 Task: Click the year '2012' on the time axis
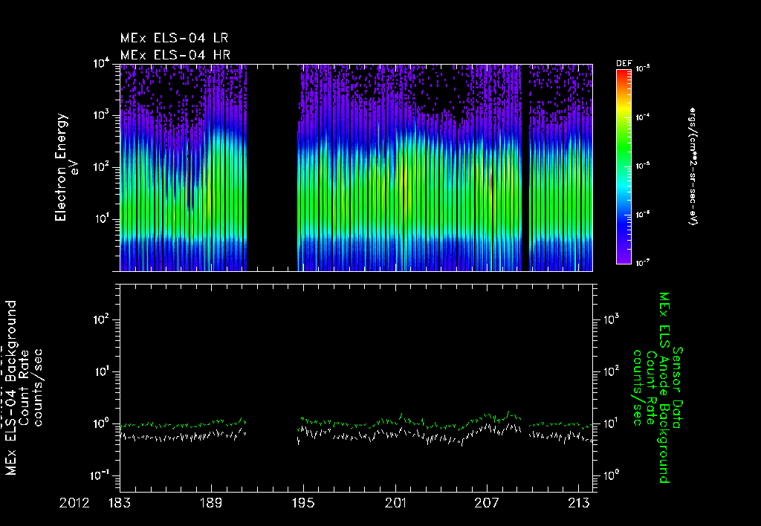click(74, 503)
